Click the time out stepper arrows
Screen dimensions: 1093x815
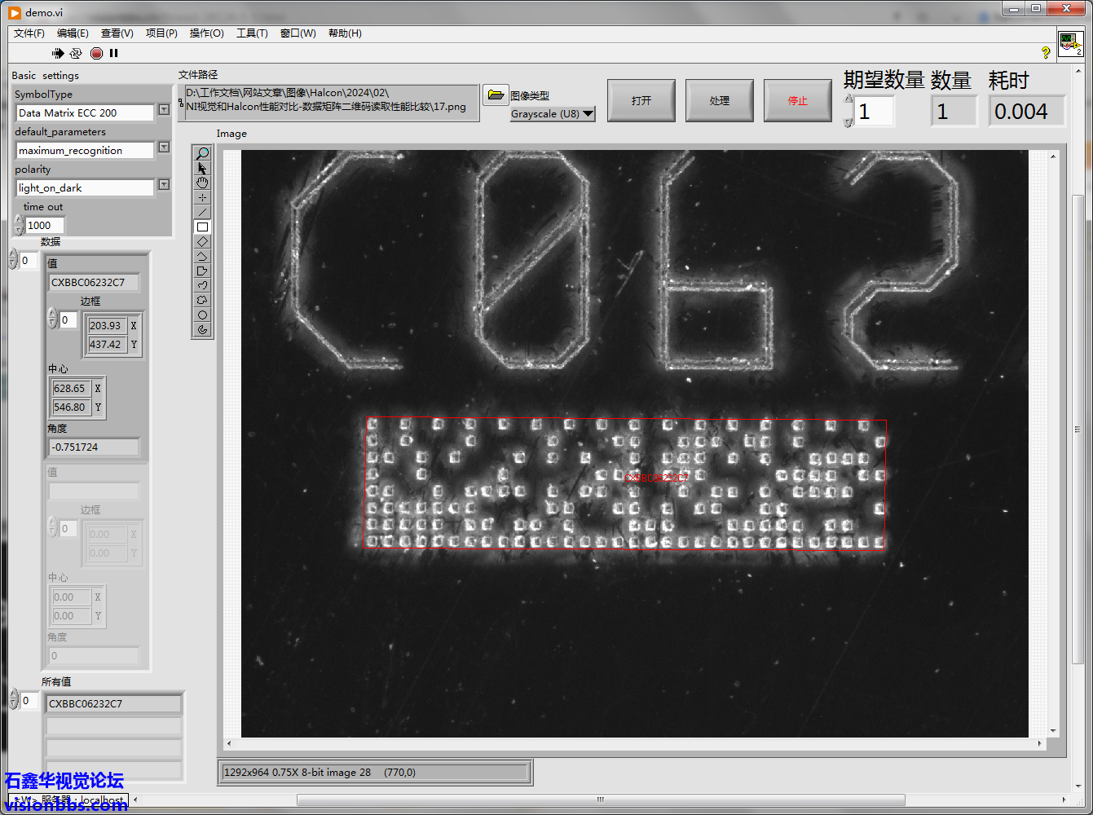19,226
